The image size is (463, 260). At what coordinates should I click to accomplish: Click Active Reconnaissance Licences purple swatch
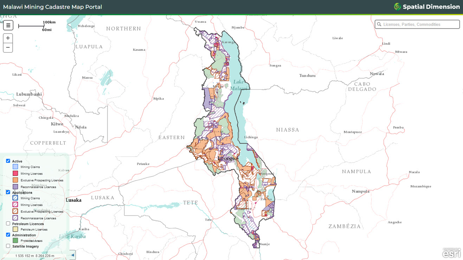(x=15, y=187)
